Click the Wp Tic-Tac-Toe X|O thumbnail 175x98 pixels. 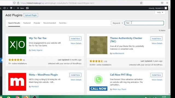pos(17,45)
